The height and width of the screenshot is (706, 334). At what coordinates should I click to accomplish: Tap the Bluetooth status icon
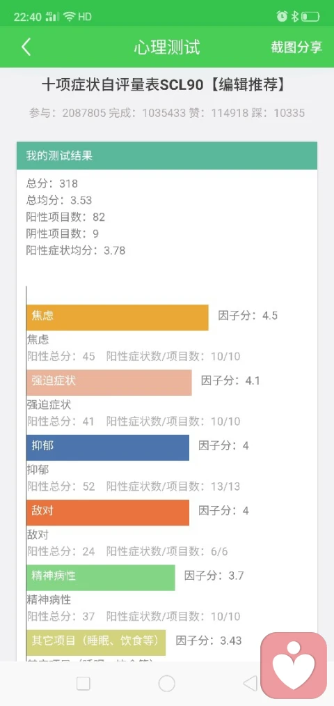point(294,17)
